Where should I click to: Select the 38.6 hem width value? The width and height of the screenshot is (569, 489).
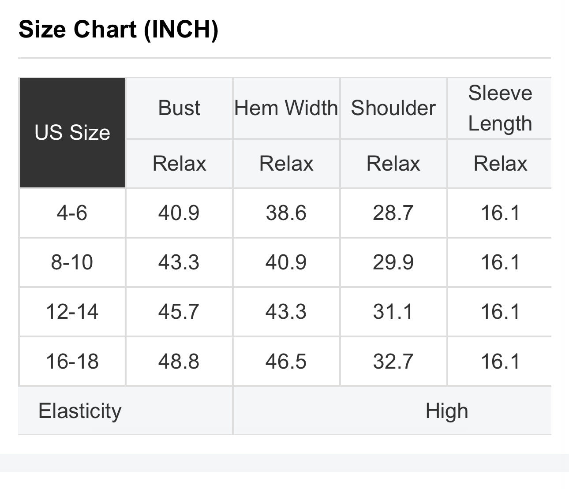click(286, 213)
